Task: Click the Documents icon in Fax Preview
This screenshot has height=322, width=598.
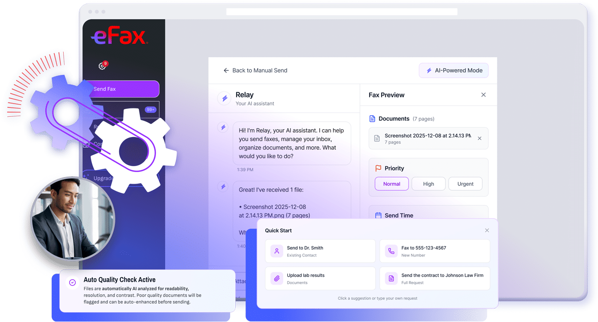Action: [x=372, y=119]
